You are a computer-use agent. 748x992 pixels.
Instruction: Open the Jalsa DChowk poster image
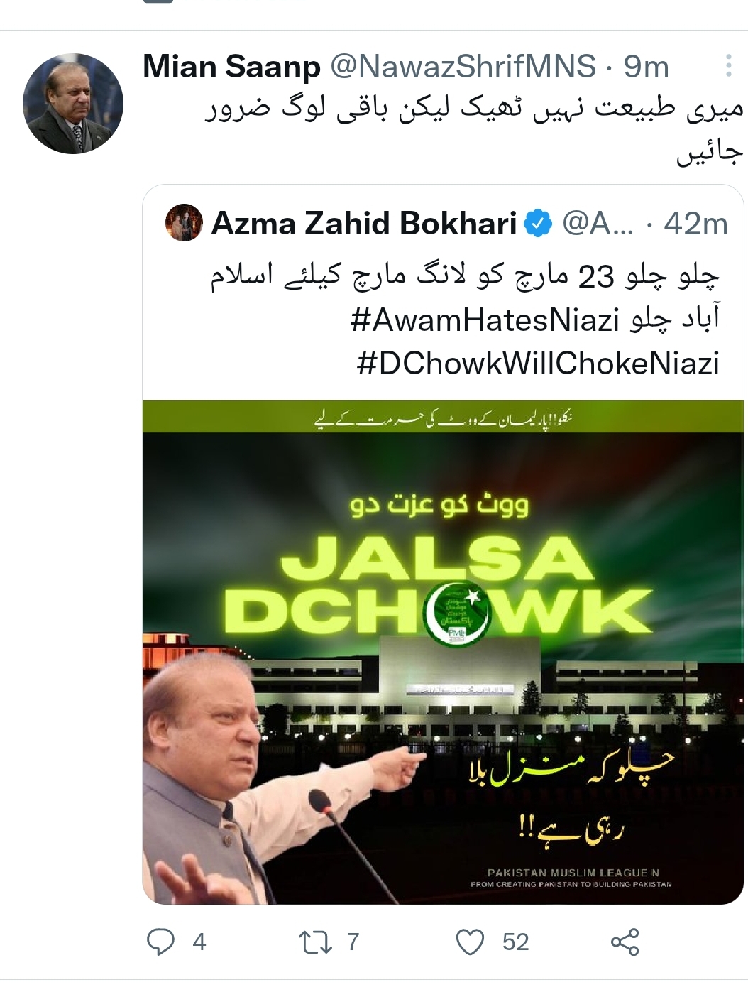click(x=443, y=653)
